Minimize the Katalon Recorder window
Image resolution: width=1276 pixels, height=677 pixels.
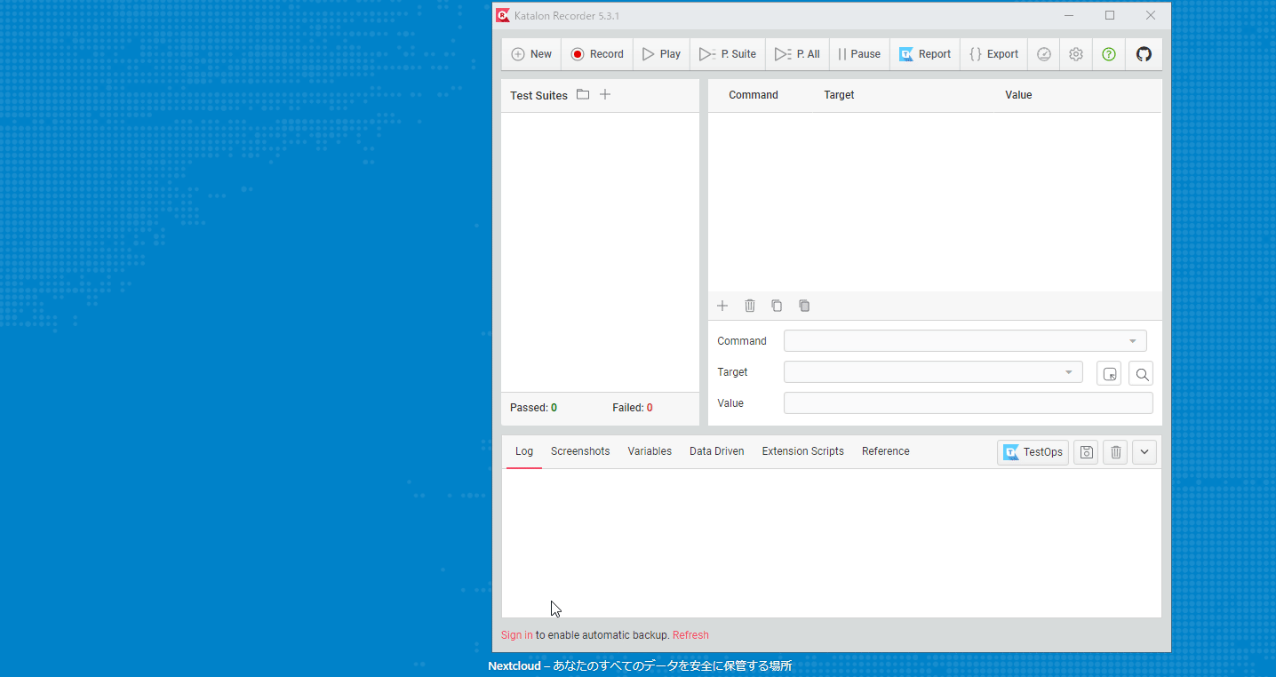[1069, 15]
